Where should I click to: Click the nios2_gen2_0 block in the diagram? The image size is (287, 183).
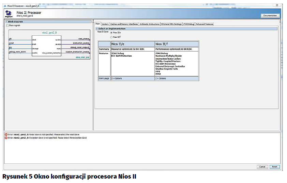tap(46, 46)
